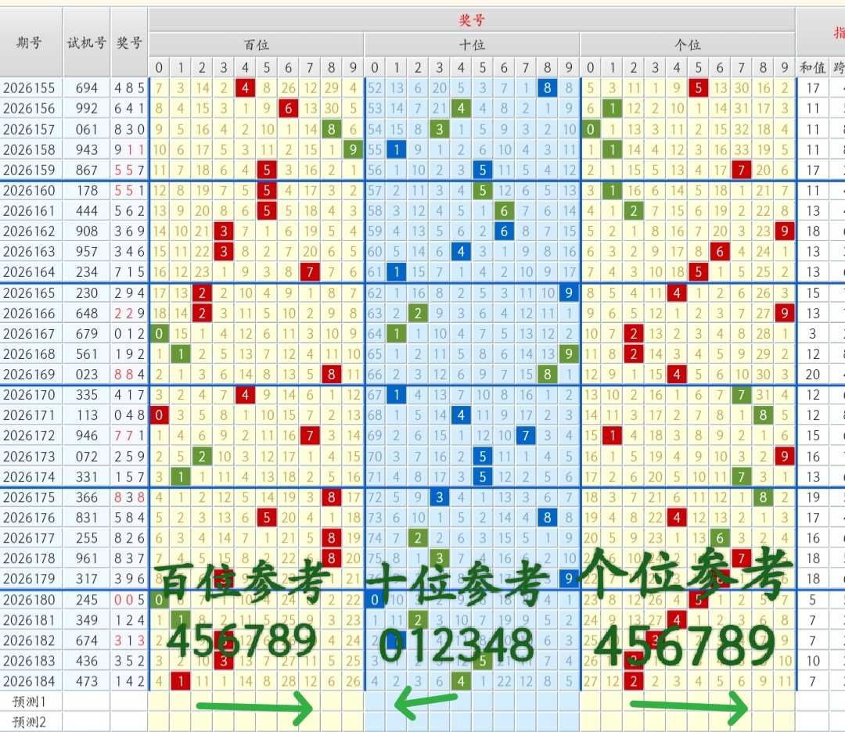Click the green right arrow under 百位
The image size is (845, 732).
point(254,707)
